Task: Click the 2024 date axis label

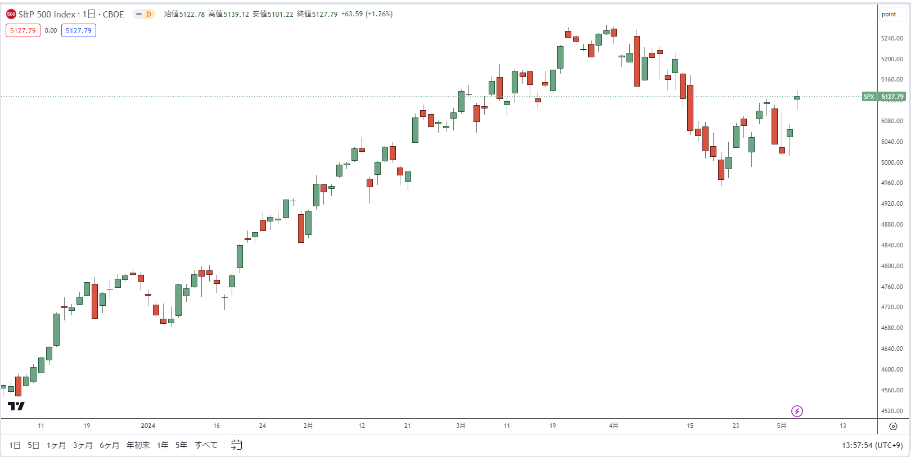Action: tap(148, 426)
